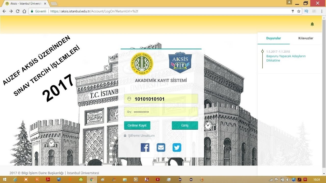Open the Twitter social link

[x=177, y=147]
